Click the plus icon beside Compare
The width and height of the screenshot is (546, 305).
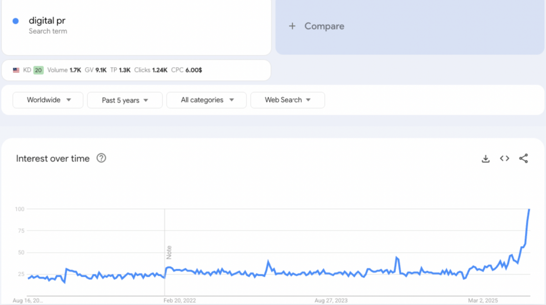click(292, 26)
